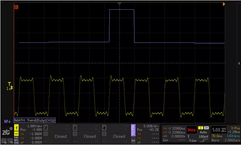The height and width of the screenshot is (145, 241).
Task: Tap the ZLG logo icon
Action: point(6,132)
